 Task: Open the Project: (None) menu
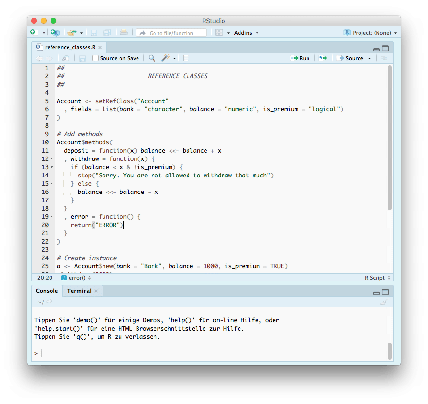point(370,33)
